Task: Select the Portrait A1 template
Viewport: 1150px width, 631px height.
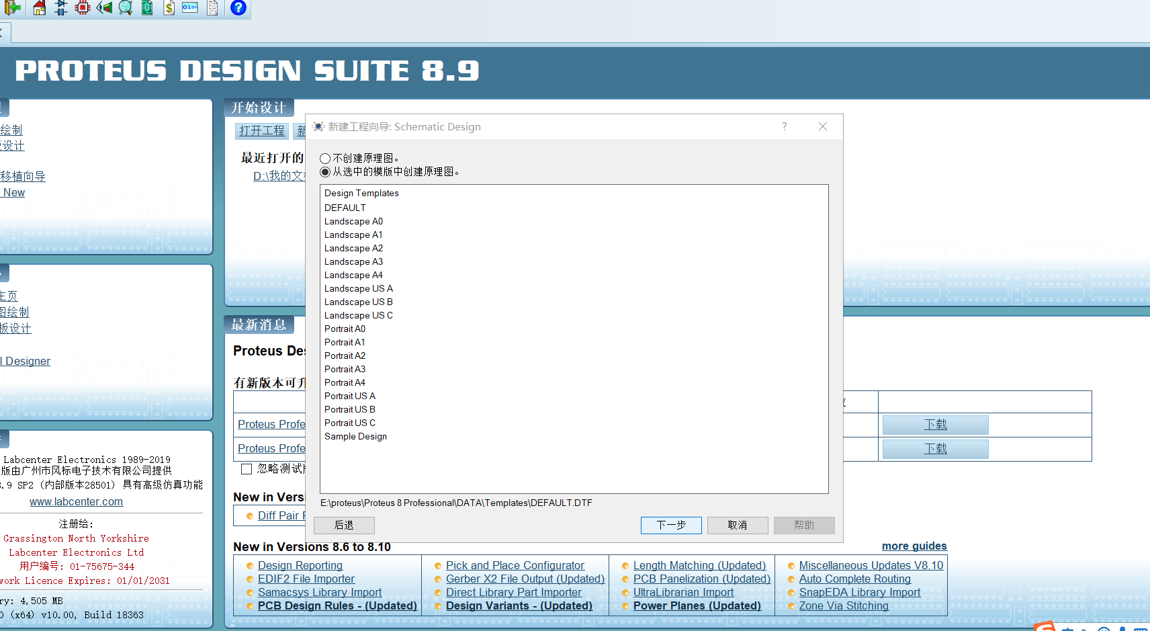Action: (x=345, y=342)
